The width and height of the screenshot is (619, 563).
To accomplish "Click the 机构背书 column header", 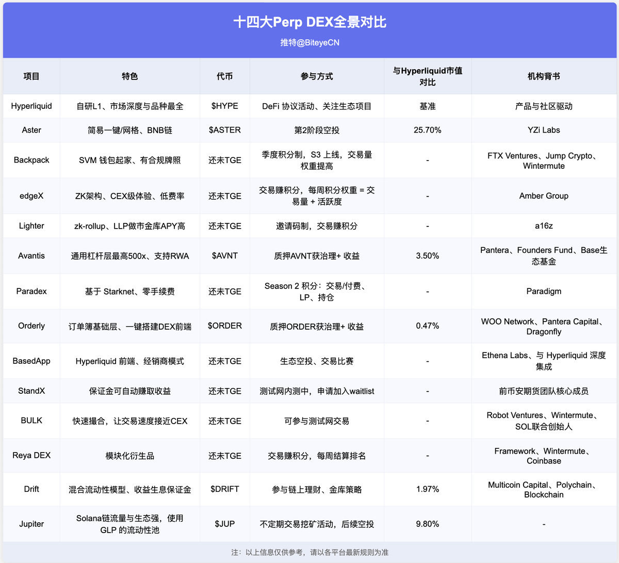I will [544, 76].
